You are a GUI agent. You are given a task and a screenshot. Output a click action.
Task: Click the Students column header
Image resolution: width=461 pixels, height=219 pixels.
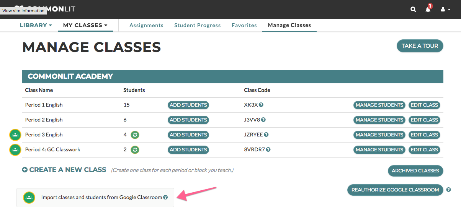(134, 90)
